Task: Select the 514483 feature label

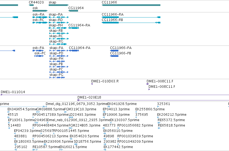Action: pyautogui.click(x=14, y=126)
